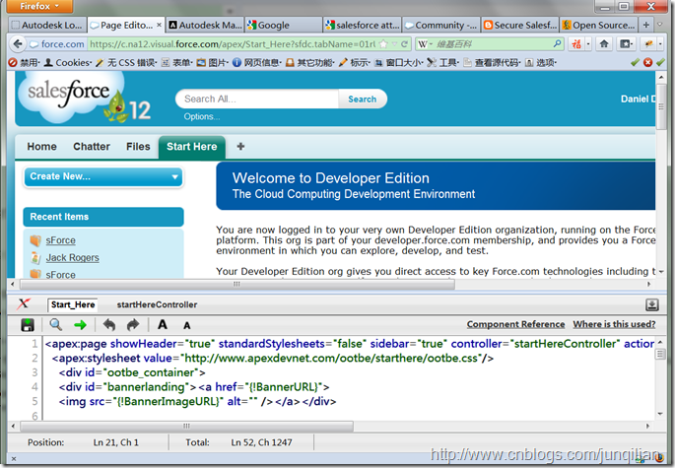The height and width of the screenshot is (468, 675).
Task: Switch to the salesforce att... browser tab
Action: pos(362,25)
